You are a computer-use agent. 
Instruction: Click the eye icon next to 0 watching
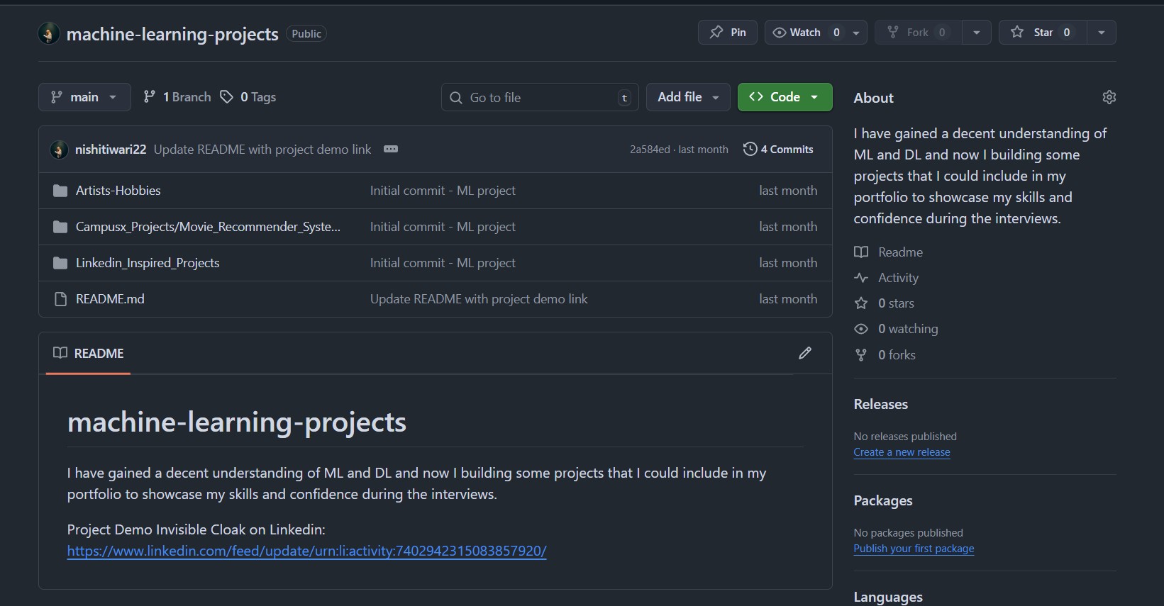[861, 329]
